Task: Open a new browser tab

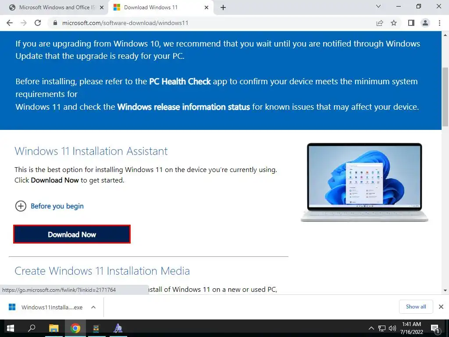Action: click(223, 7)
